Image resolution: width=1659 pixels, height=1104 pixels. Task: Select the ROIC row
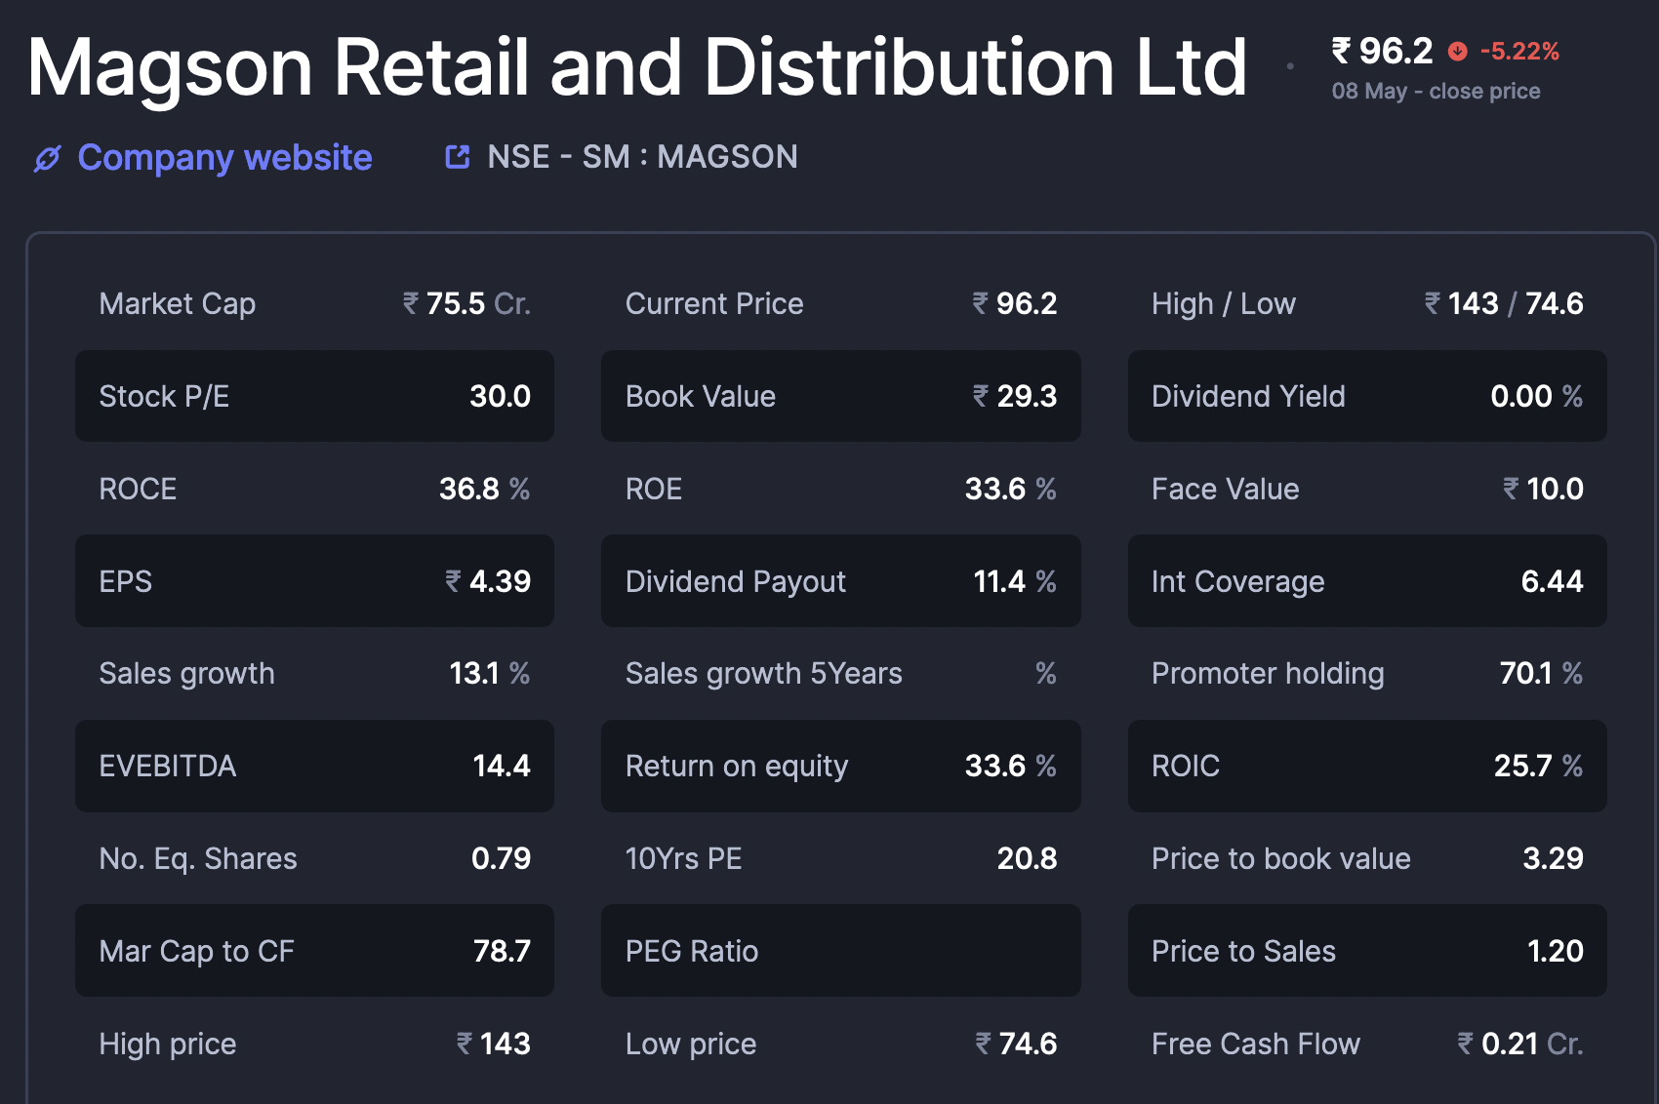(x=1367, y=766)
